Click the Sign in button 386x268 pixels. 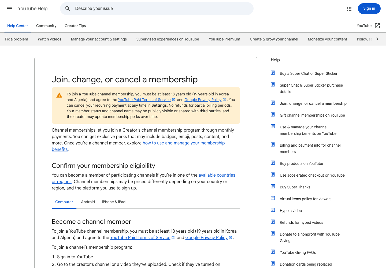369,9
